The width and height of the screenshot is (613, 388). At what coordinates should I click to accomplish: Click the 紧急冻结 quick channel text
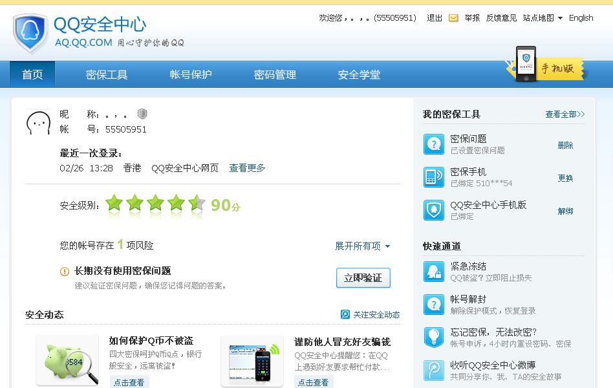click(x=468, y=266)
